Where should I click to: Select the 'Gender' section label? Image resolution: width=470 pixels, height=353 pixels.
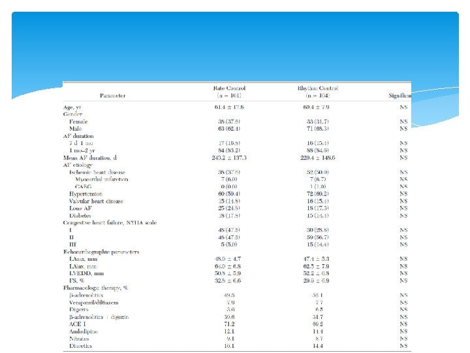click(72, 114)
